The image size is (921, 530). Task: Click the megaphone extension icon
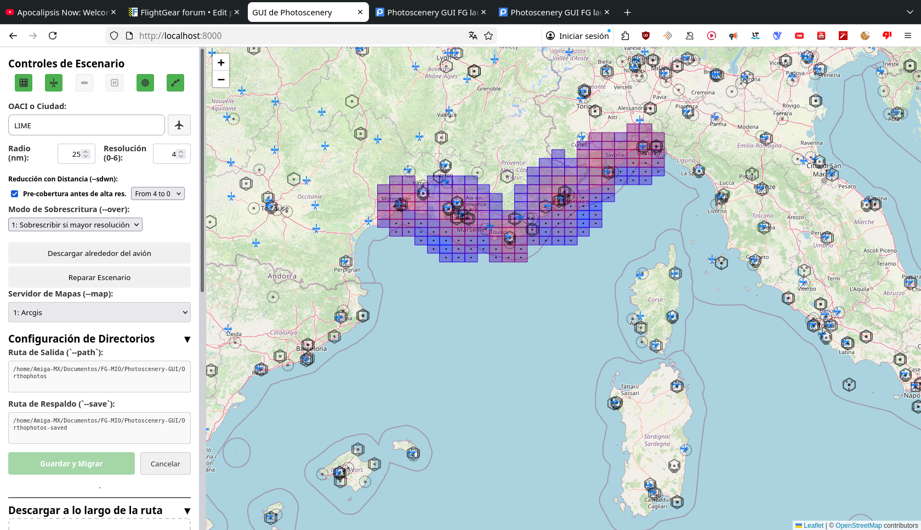point(734,36)
